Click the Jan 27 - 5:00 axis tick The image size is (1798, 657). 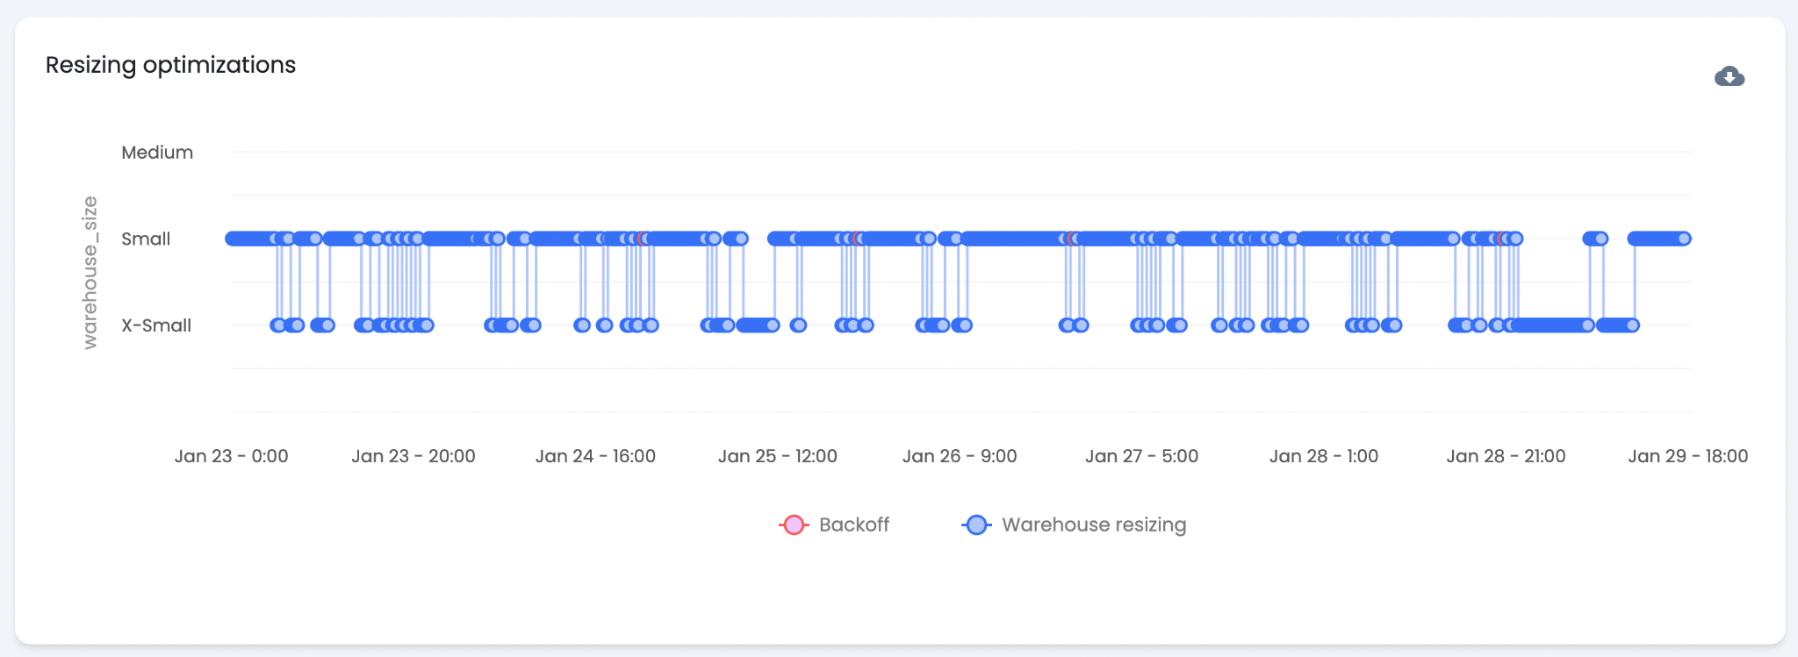[1141, 456]
